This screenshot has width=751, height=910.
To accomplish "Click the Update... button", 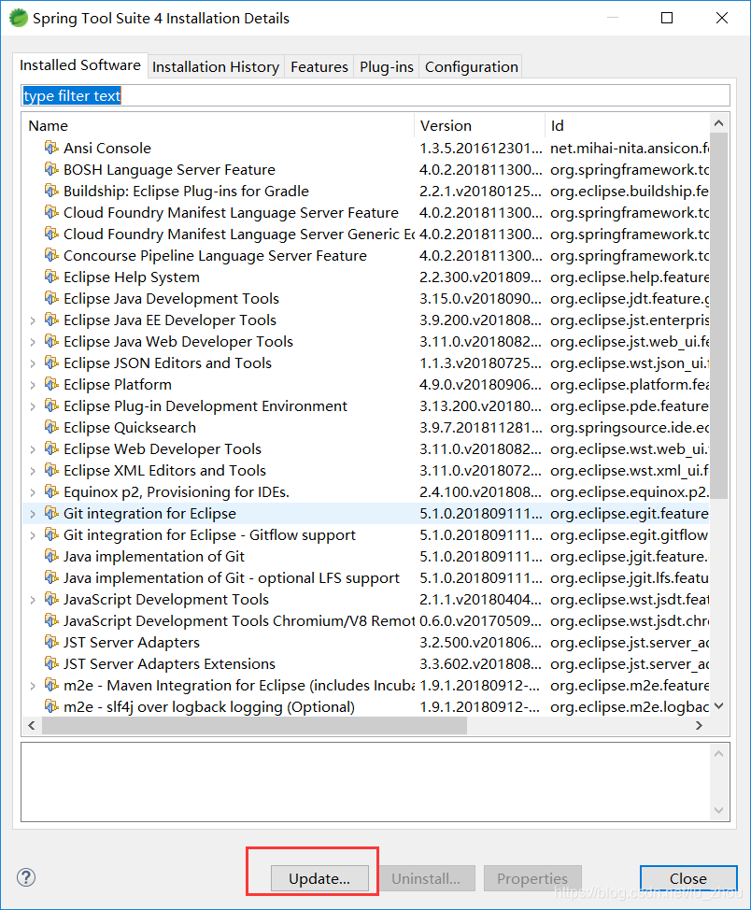I will point(319,878).
